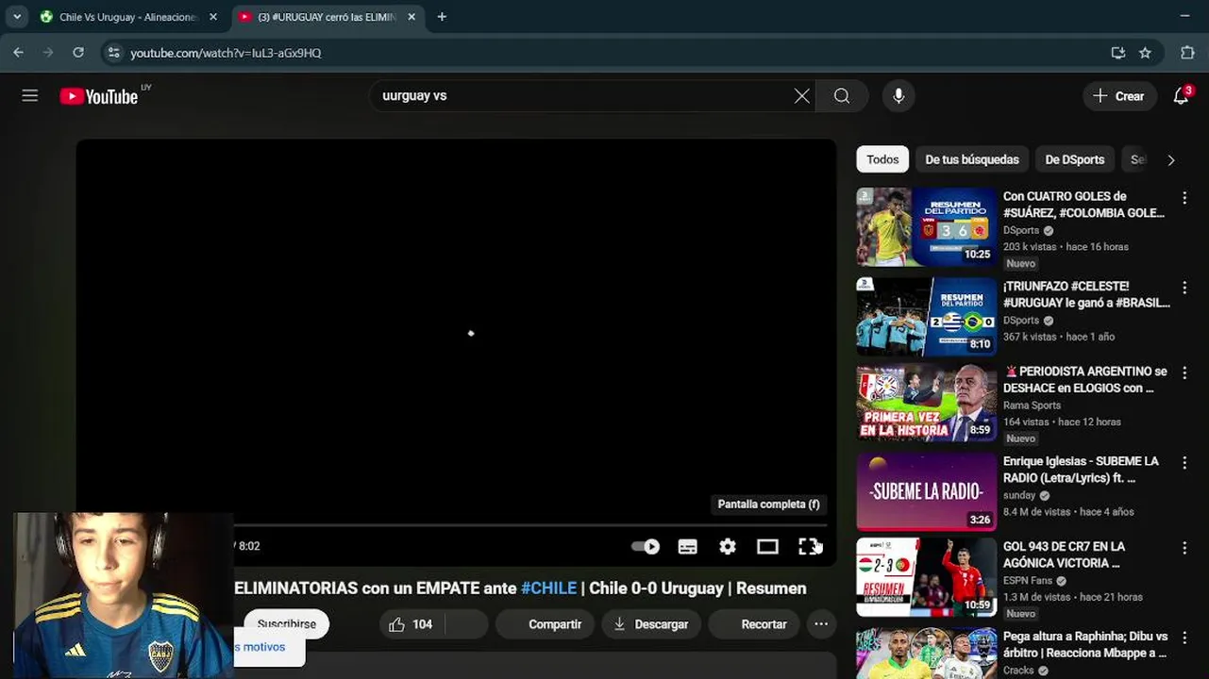Bookmark this page with the star
Screen dimensions: 1209x679
tap(1145, 53)
